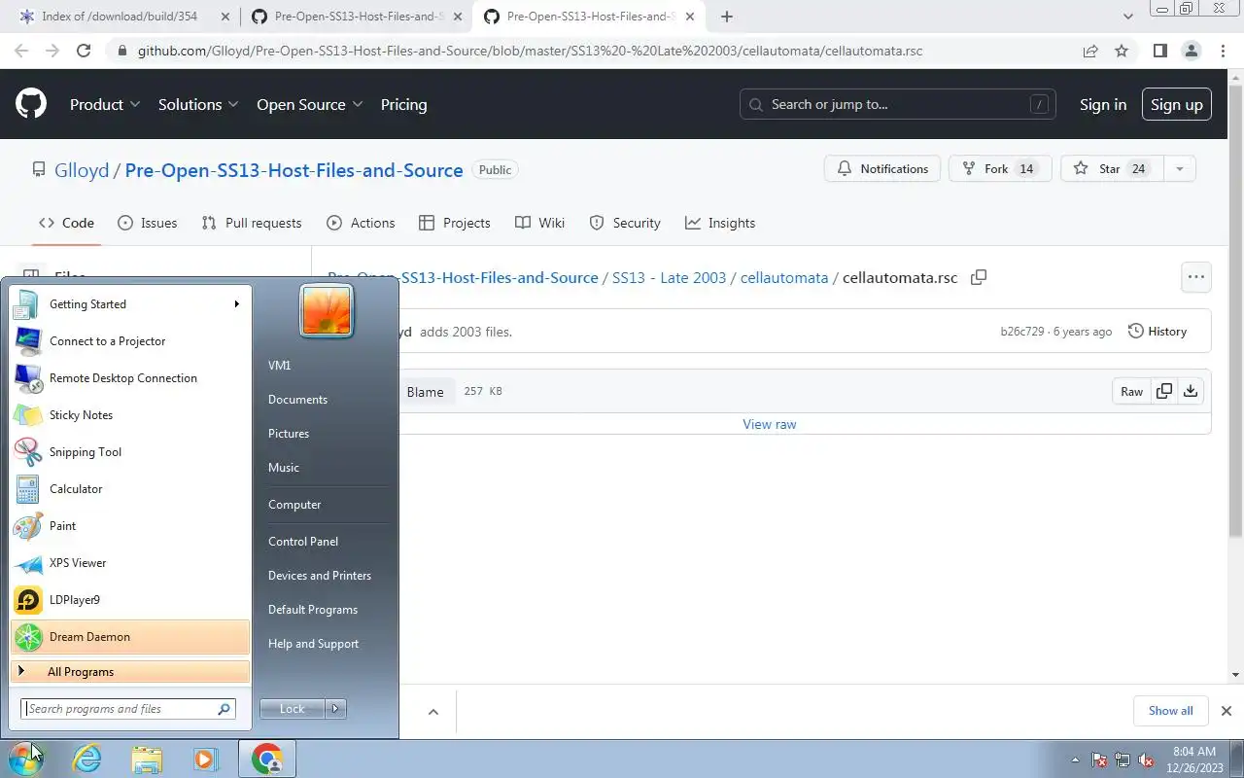Open Issues tab
1244x778 pixels.
coord(148,223)
